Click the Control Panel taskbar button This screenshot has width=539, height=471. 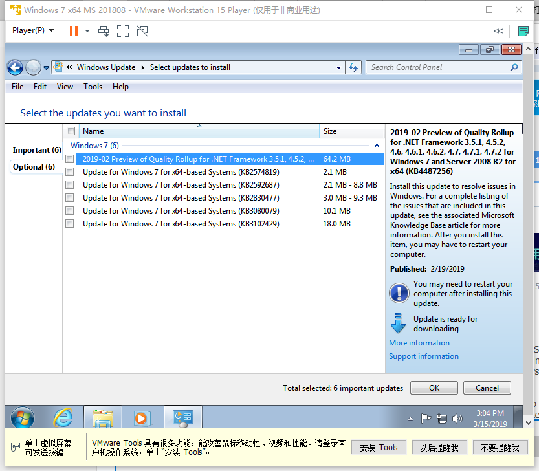(183, 417)
